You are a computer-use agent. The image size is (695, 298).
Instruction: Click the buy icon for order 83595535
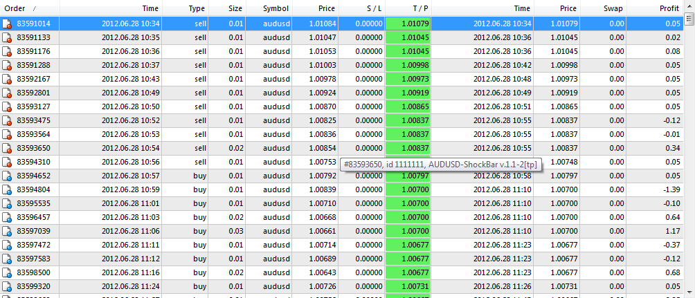(7, 204)
